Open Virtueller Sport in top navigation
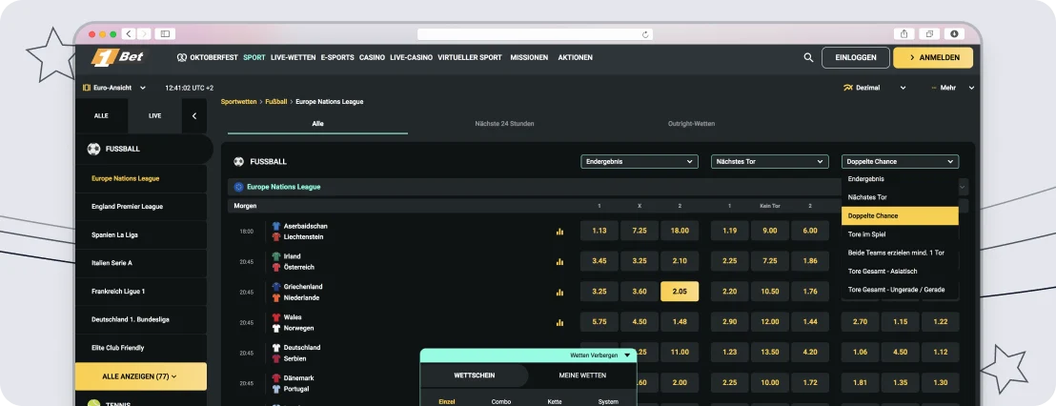Image resolution: width=1056 pixels, height=406 pixels. click(x=470, y=58)
